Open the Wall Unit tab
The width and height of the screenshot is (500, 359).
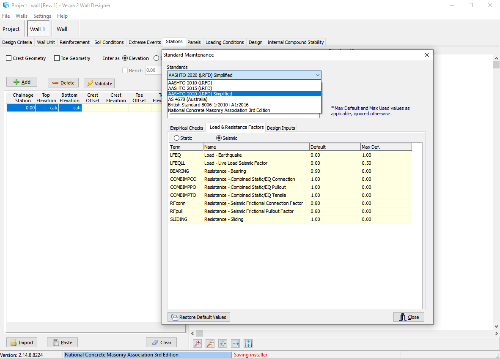pyautogui.click(x=46, y=42)
